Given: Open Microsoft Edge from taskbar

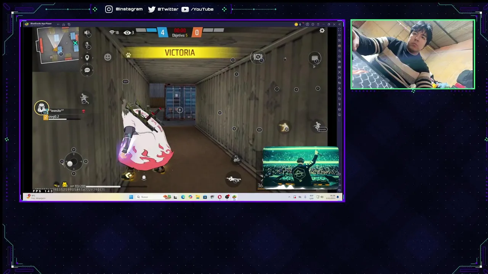Looking at the screenshot, I should [183, 197].
